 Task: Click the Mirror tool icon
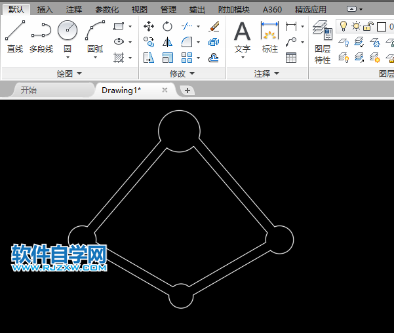(168, 42)
